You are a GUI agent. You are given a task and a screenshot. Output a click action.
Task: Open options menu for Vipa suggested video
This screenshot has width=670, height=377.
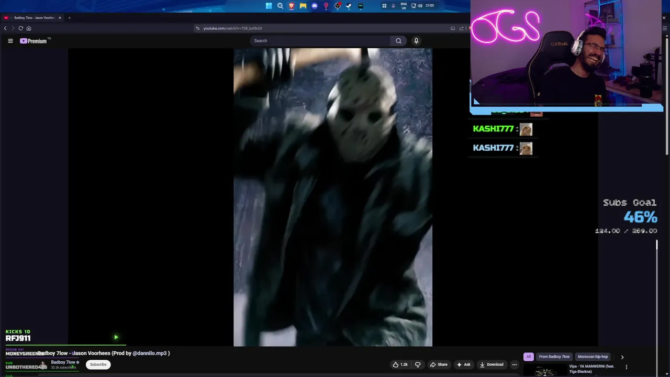tap(627, 367)
